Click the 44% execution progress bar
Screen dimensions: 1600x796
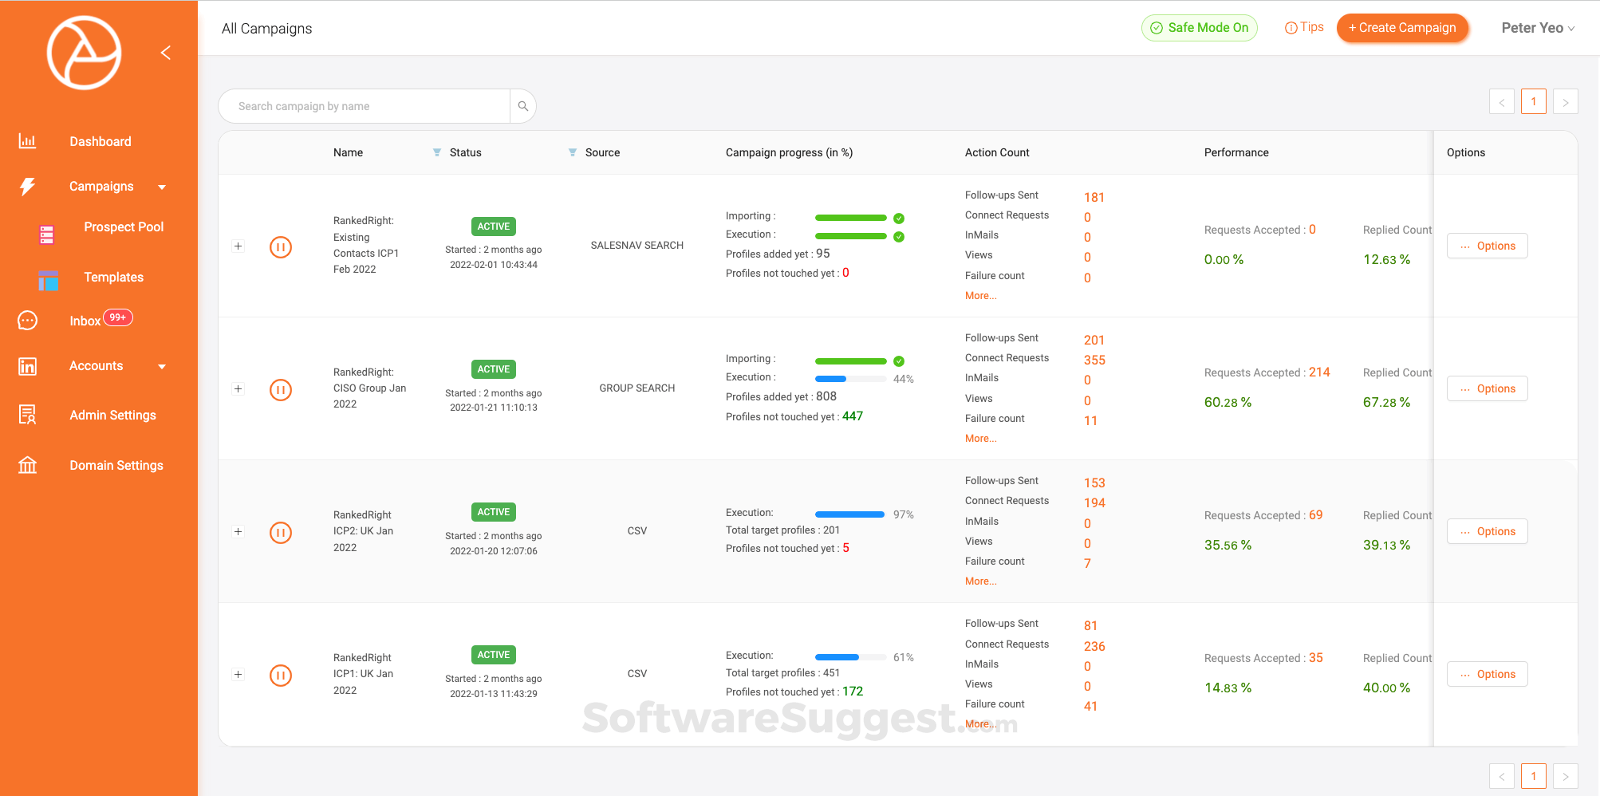(850, 379)
